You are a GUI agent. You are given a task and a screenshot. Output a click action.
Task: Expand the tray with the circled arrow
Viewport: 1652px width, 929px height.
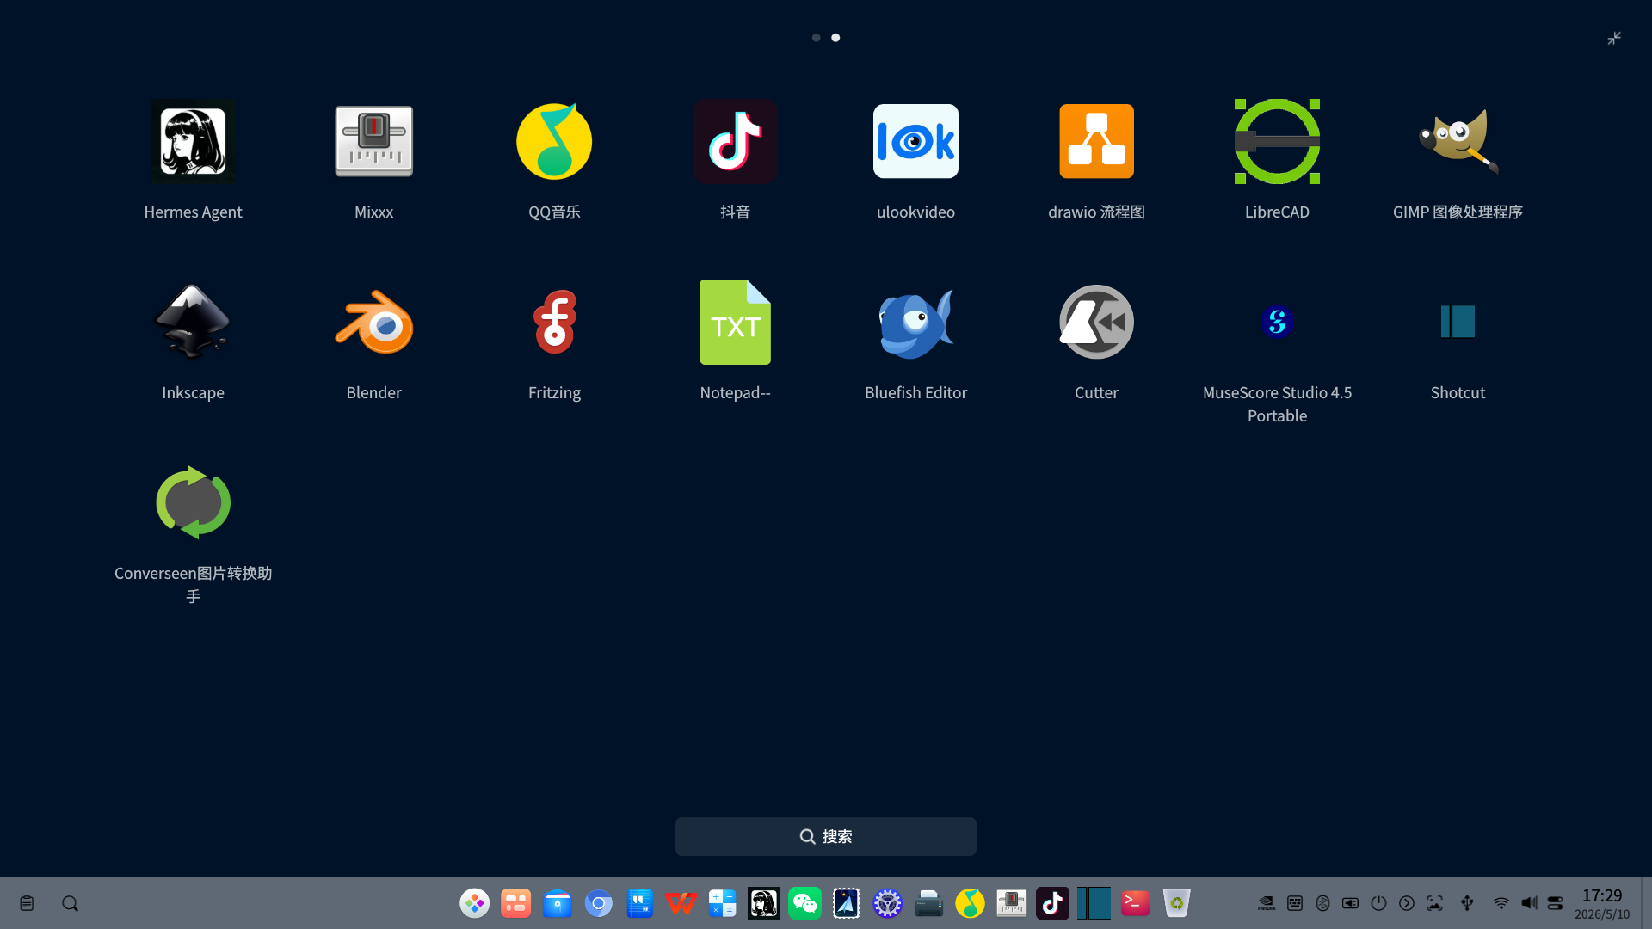click(x=1407, y=903)
